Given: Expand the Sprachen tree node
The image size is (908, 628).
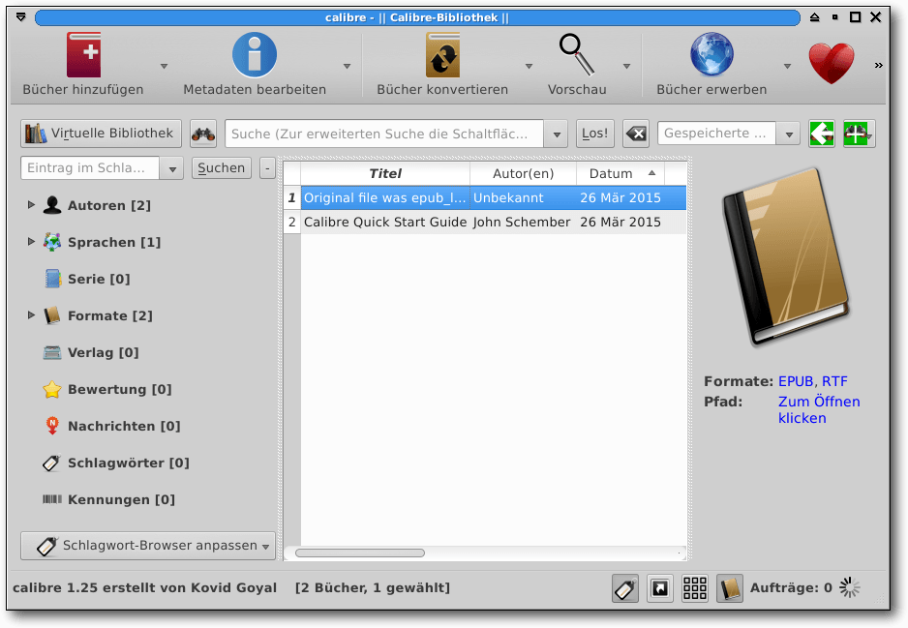Looking at the screenshot, I should point(31,241).
